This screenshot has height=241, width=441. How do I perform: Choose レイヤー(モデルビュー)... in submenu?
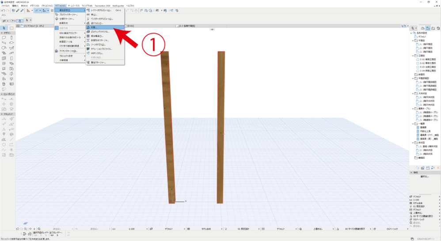(x=105, y=10)
